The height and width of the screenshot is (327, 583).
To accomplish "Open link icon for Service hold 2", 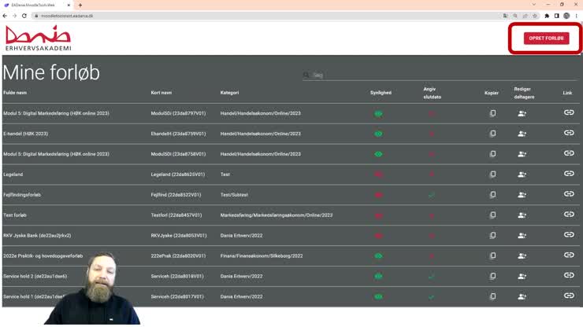I will coord(568,276).
